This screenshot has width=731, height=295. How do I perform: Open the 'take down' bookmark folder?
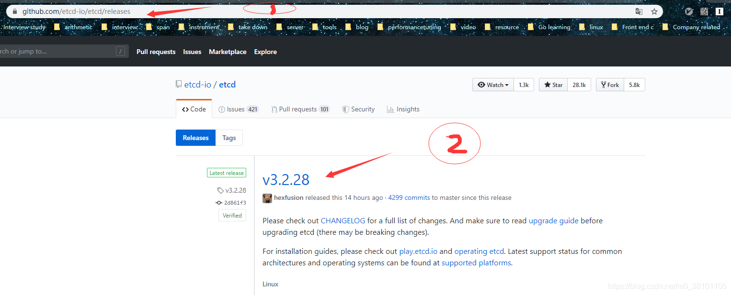248,27
